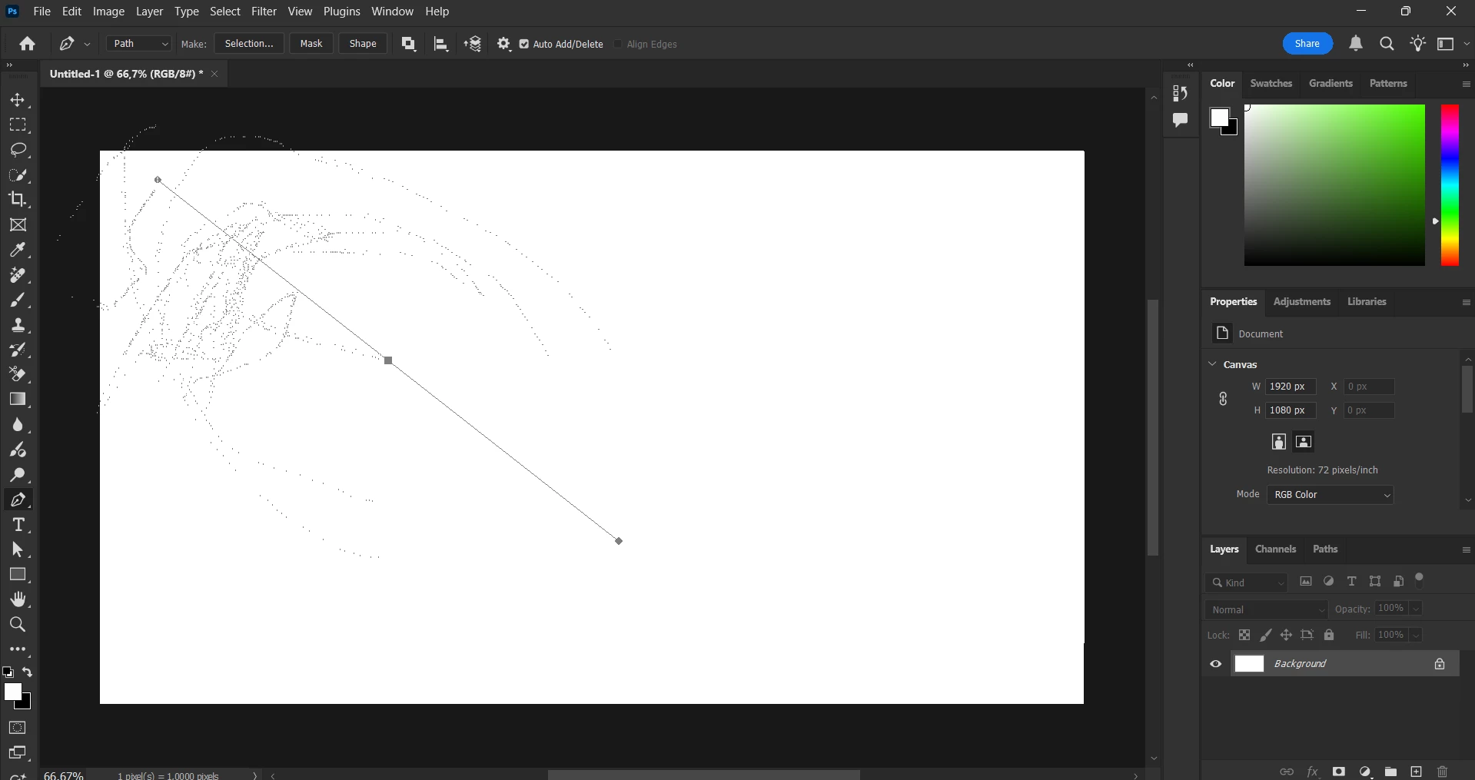
Task: Open path arrangement options
Action: click(473, 44)
